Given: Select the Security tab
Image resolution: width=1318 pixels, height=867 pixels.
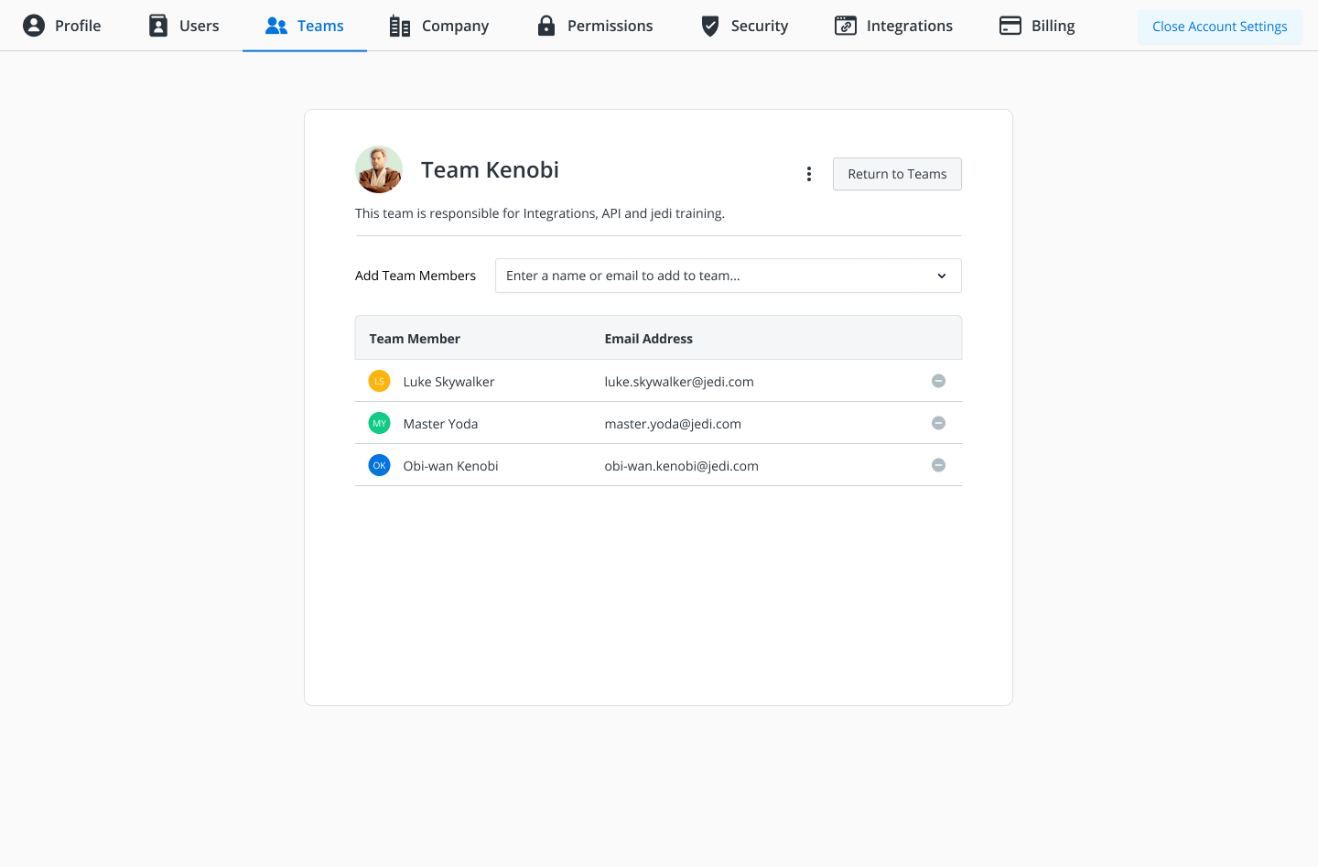Looking at the screenshot, I should pyautogui.click(x=744, y=26).
